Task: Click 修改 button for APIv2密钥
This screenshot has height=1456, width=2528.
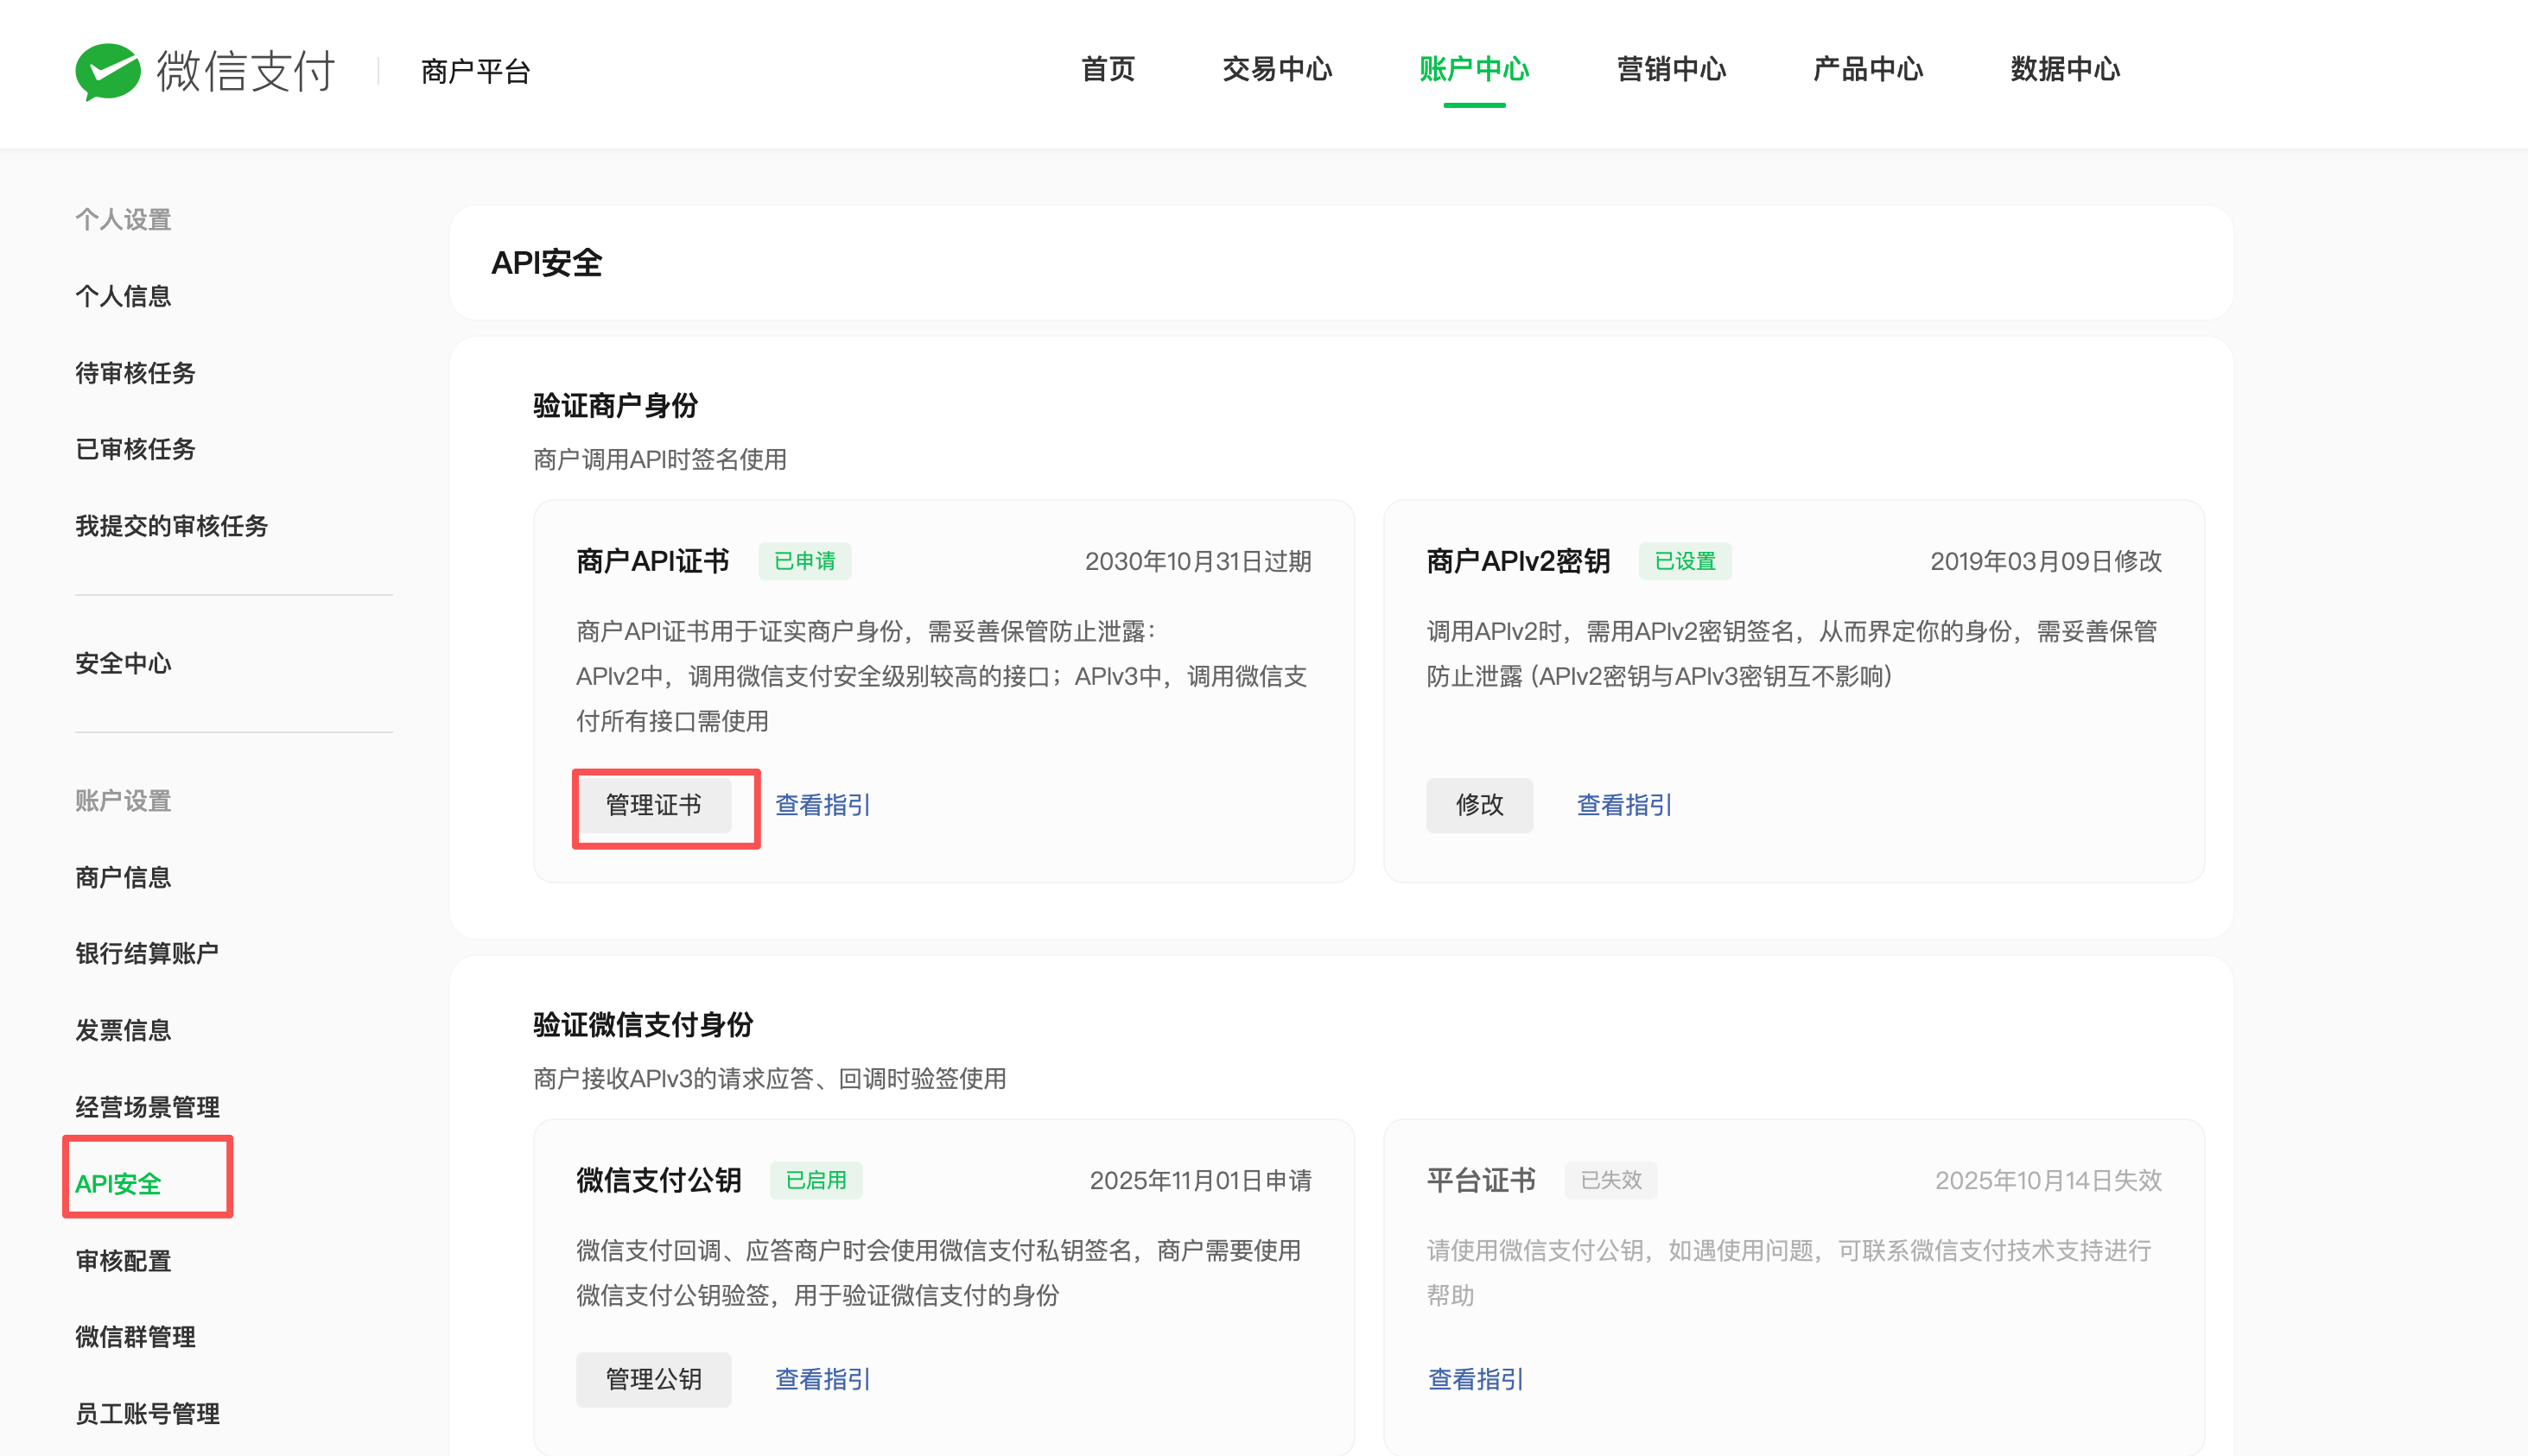Action: click(x=1478, y=805)
